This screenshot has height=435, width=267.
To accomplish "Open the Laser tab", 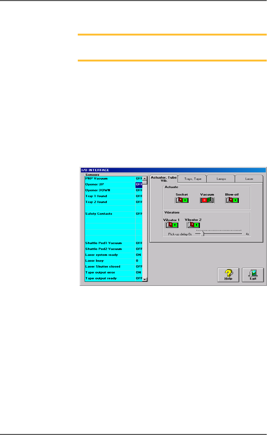I will [249, 179].
